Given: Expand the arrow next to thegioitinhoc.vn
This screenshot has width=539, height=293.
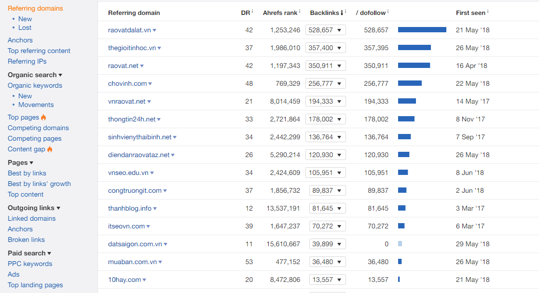Looking at the screenshot, I should coord(159,48).
